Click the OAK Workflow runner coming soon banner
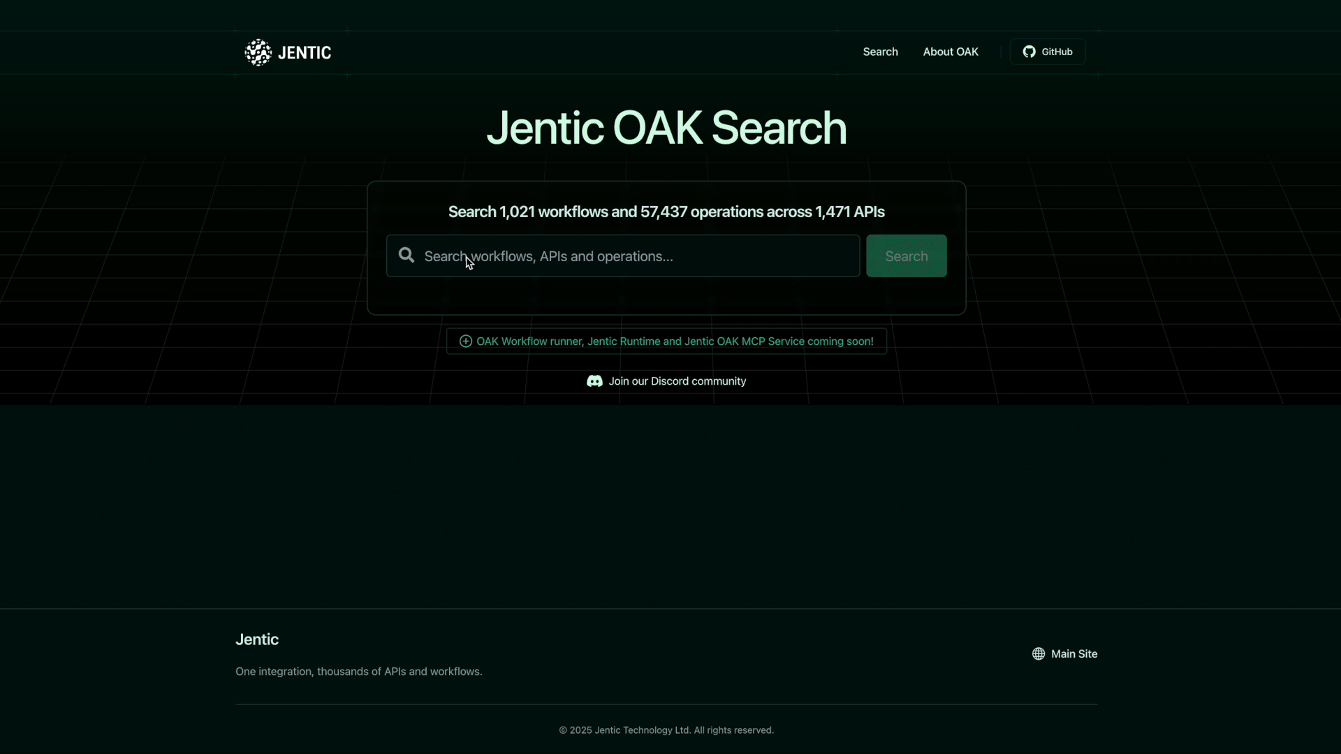1341x754 pixels. click(x=666, y=341)
